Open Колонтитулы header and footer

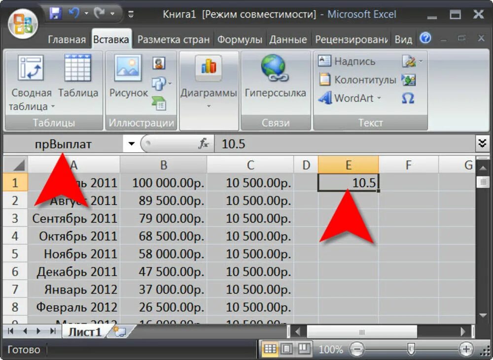(x=357, y=79)
